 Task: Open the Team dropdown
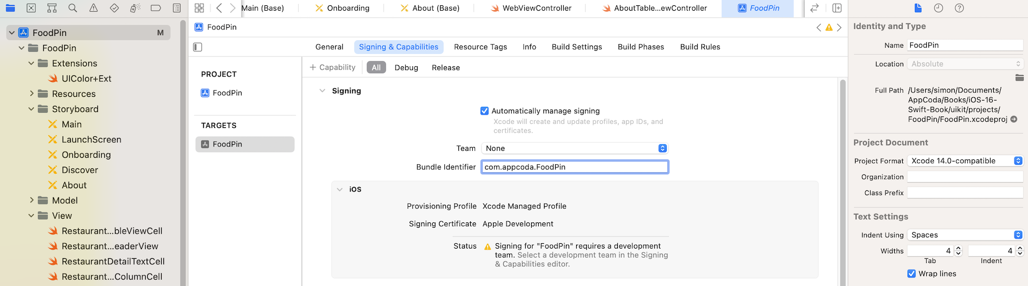(x=575, y=149)
